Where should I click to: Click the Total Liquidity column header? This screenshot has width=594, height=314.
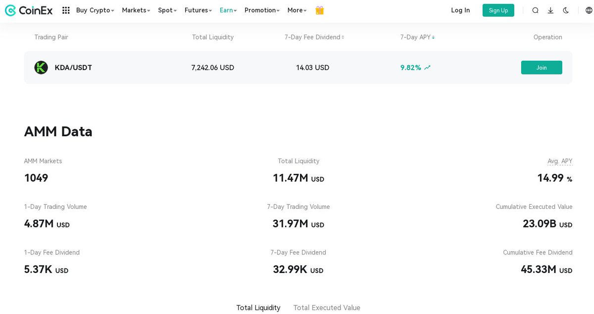(213, 38)
